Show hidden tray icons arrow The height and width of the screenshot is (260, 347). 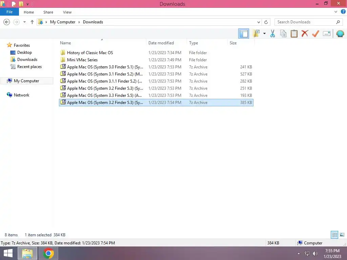pos(299,254)
